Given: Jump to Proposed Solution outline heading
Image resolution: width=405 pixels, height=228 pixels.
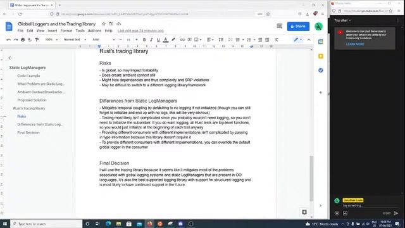Looking at the screenshot, I should (32, 100).
